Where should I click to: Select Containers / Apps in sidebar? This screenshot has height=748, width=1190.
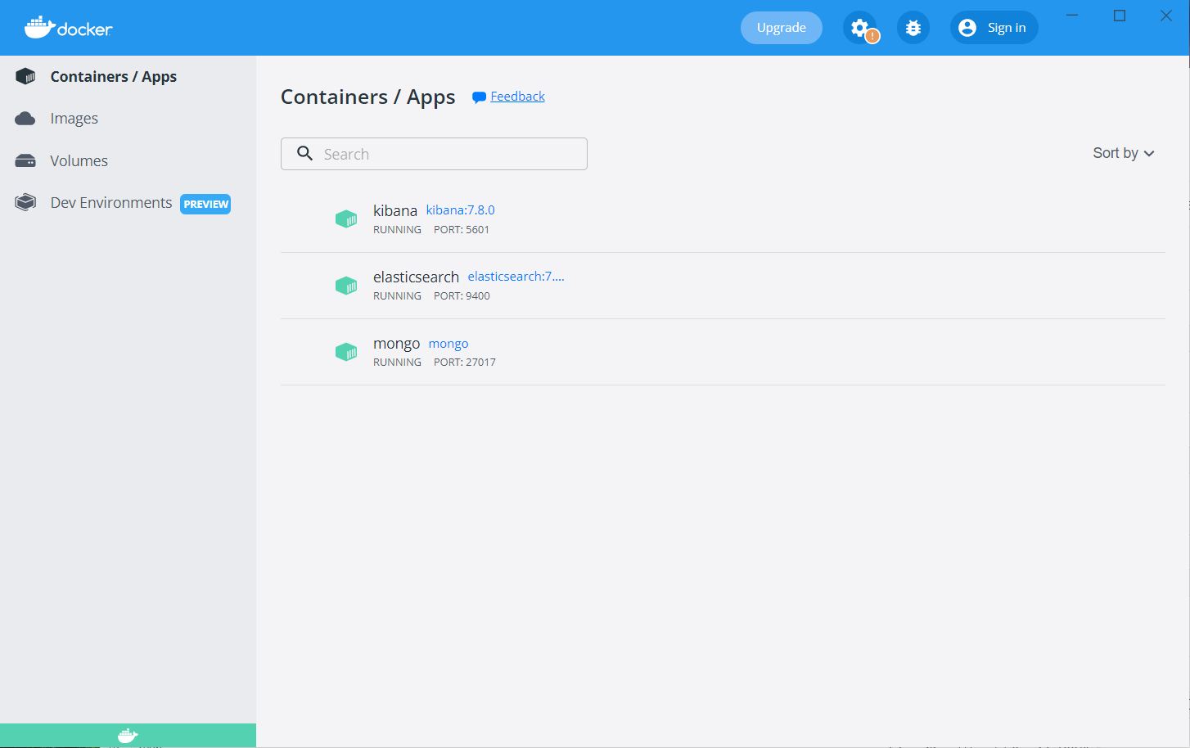click(x=113, y=77)
